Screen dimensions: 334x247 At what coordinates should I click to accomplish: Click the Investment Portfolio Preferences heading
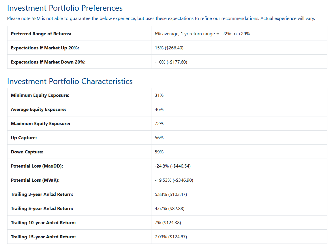coord(65,8)
